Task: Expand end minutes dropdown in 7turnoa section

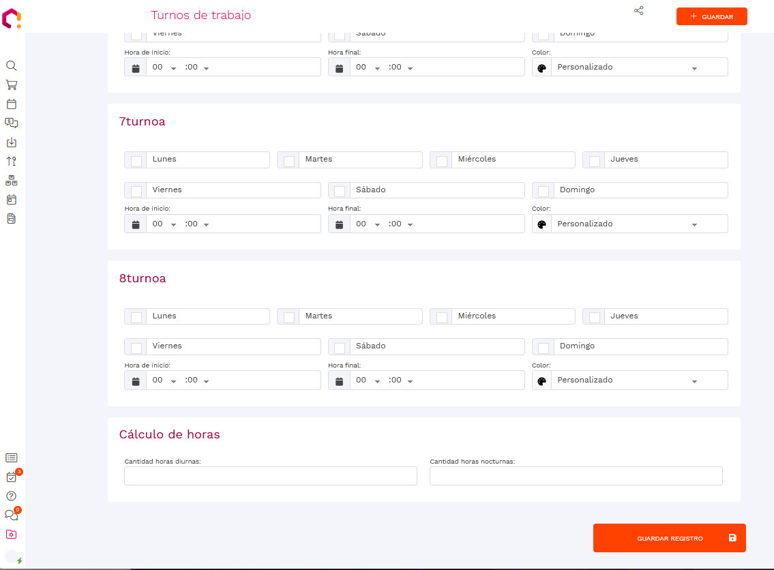Action: point(400,224)
